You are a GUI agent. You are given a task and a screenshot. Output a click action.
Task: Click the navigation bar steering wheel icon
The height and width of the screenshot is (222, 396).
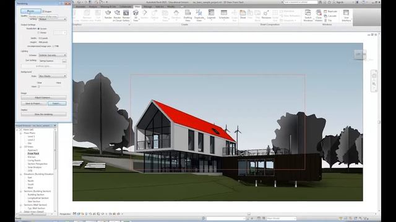coord(374,75)
